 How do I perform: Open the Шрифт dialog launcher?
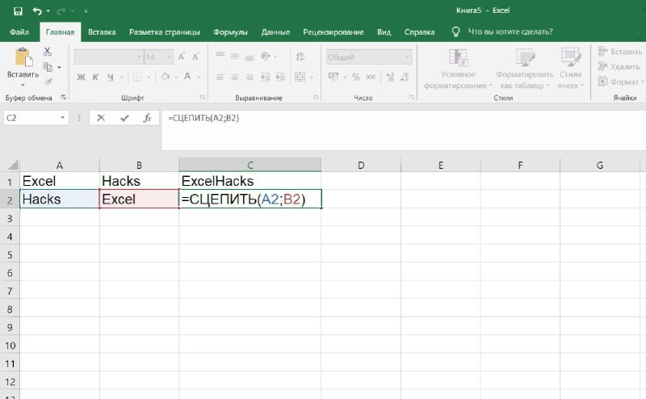(x=203, y=97)
